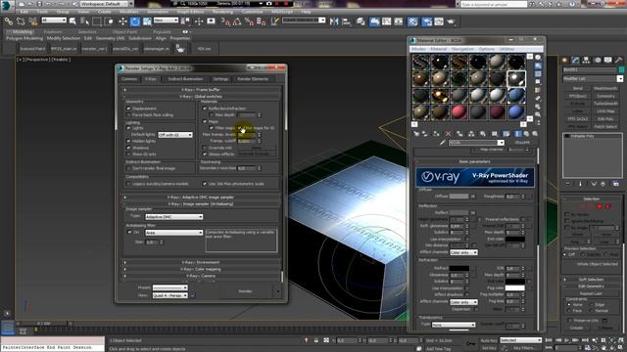Click Pick Material eyedropper icon
The width and height of the screenshot is (627, 352).
(x=443, y=143)
